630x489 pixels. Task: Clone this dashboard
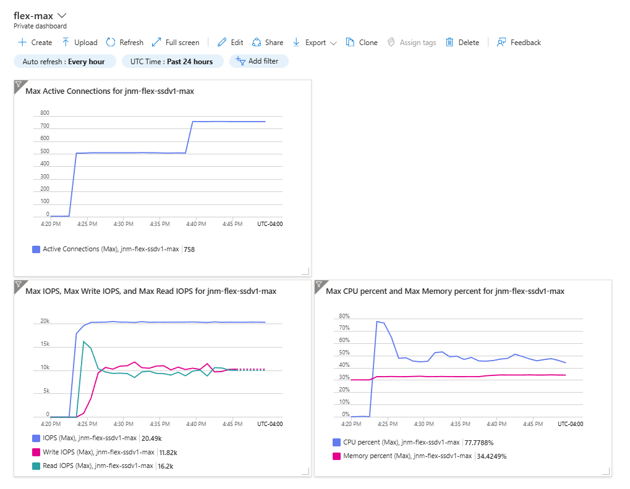point(362,42)
